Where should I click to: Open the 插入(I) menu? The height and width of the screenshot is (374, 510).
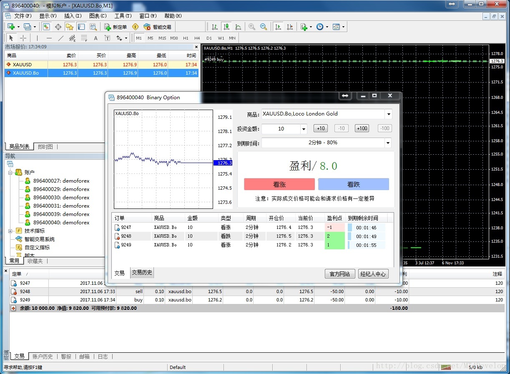coord(73,16)
